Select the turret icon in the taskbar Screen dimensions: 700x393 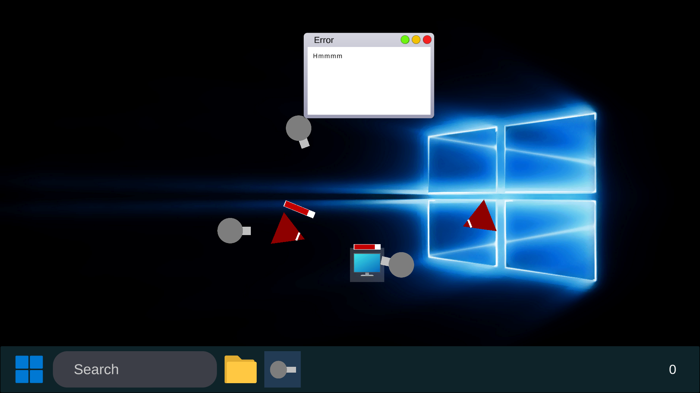click(283, 369)
